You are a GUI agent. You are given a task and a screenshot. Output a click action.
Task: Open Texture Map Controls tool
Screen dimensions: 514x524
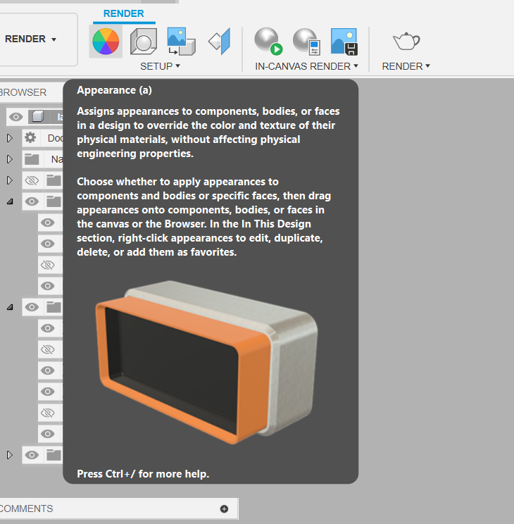[x=220, y=42]
